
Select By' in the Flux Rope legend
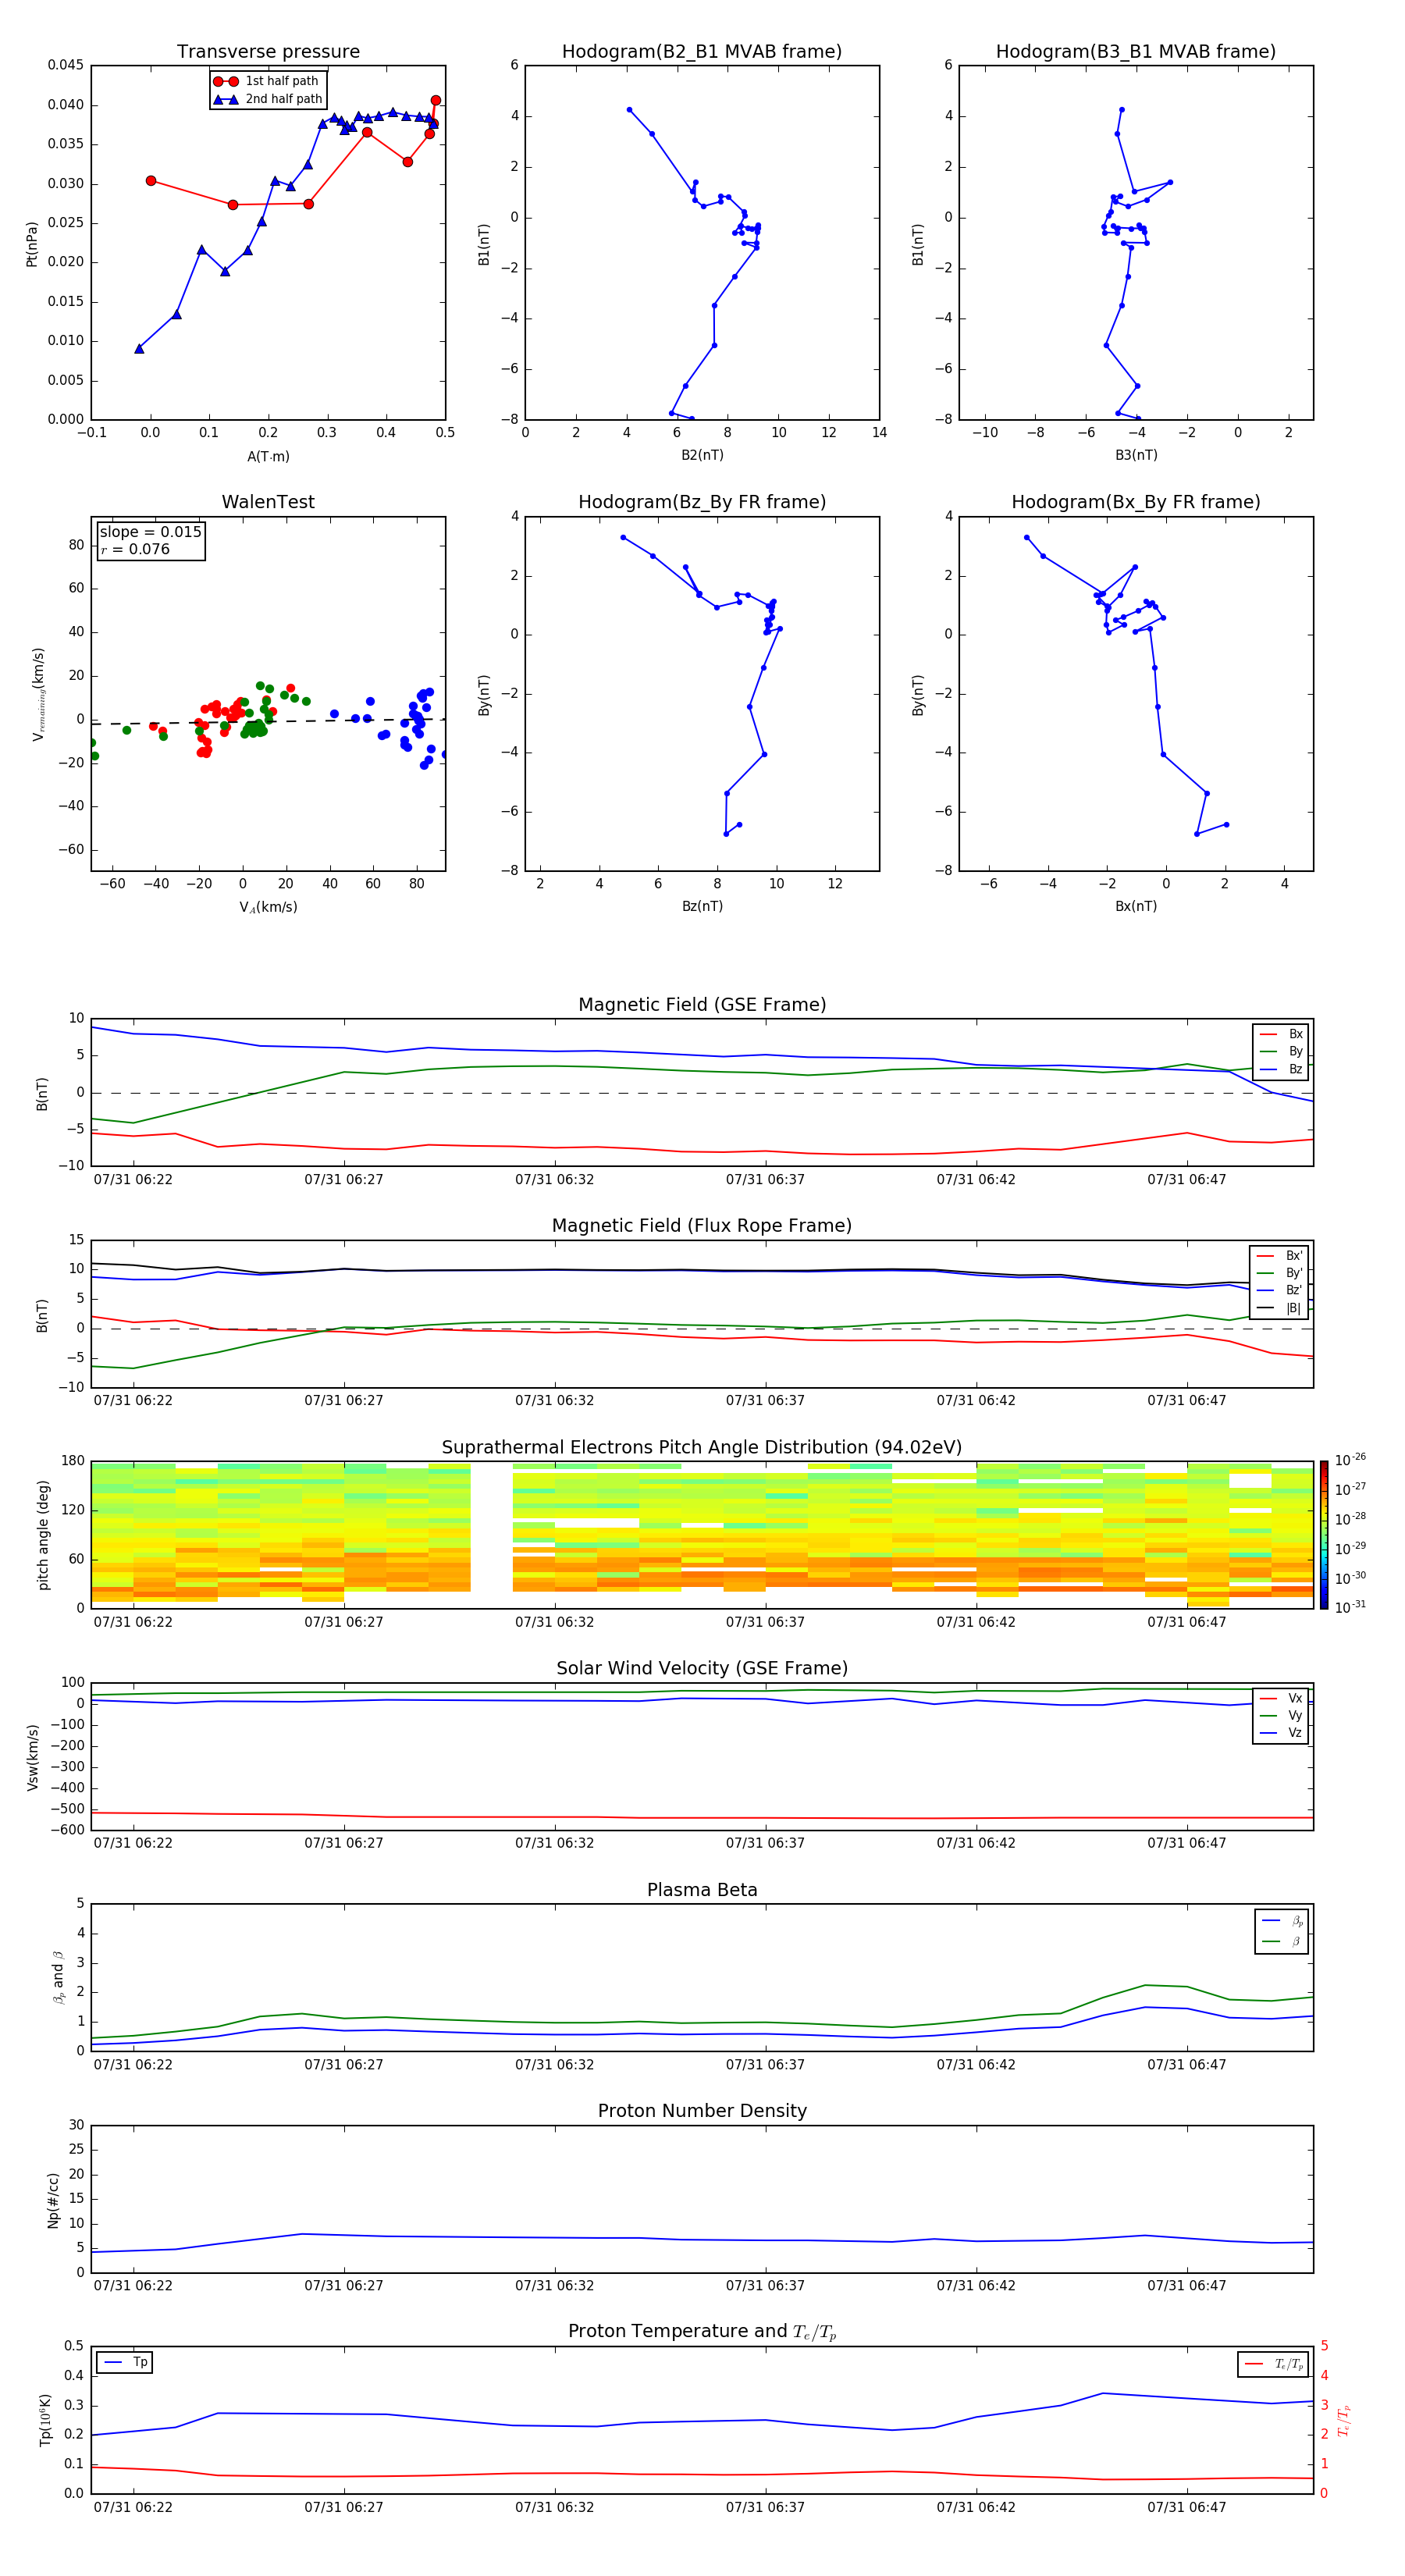1279,1273
